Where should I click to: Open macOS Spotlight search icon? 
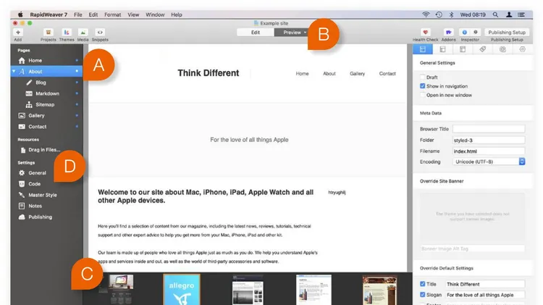click(x=495, y=14)
